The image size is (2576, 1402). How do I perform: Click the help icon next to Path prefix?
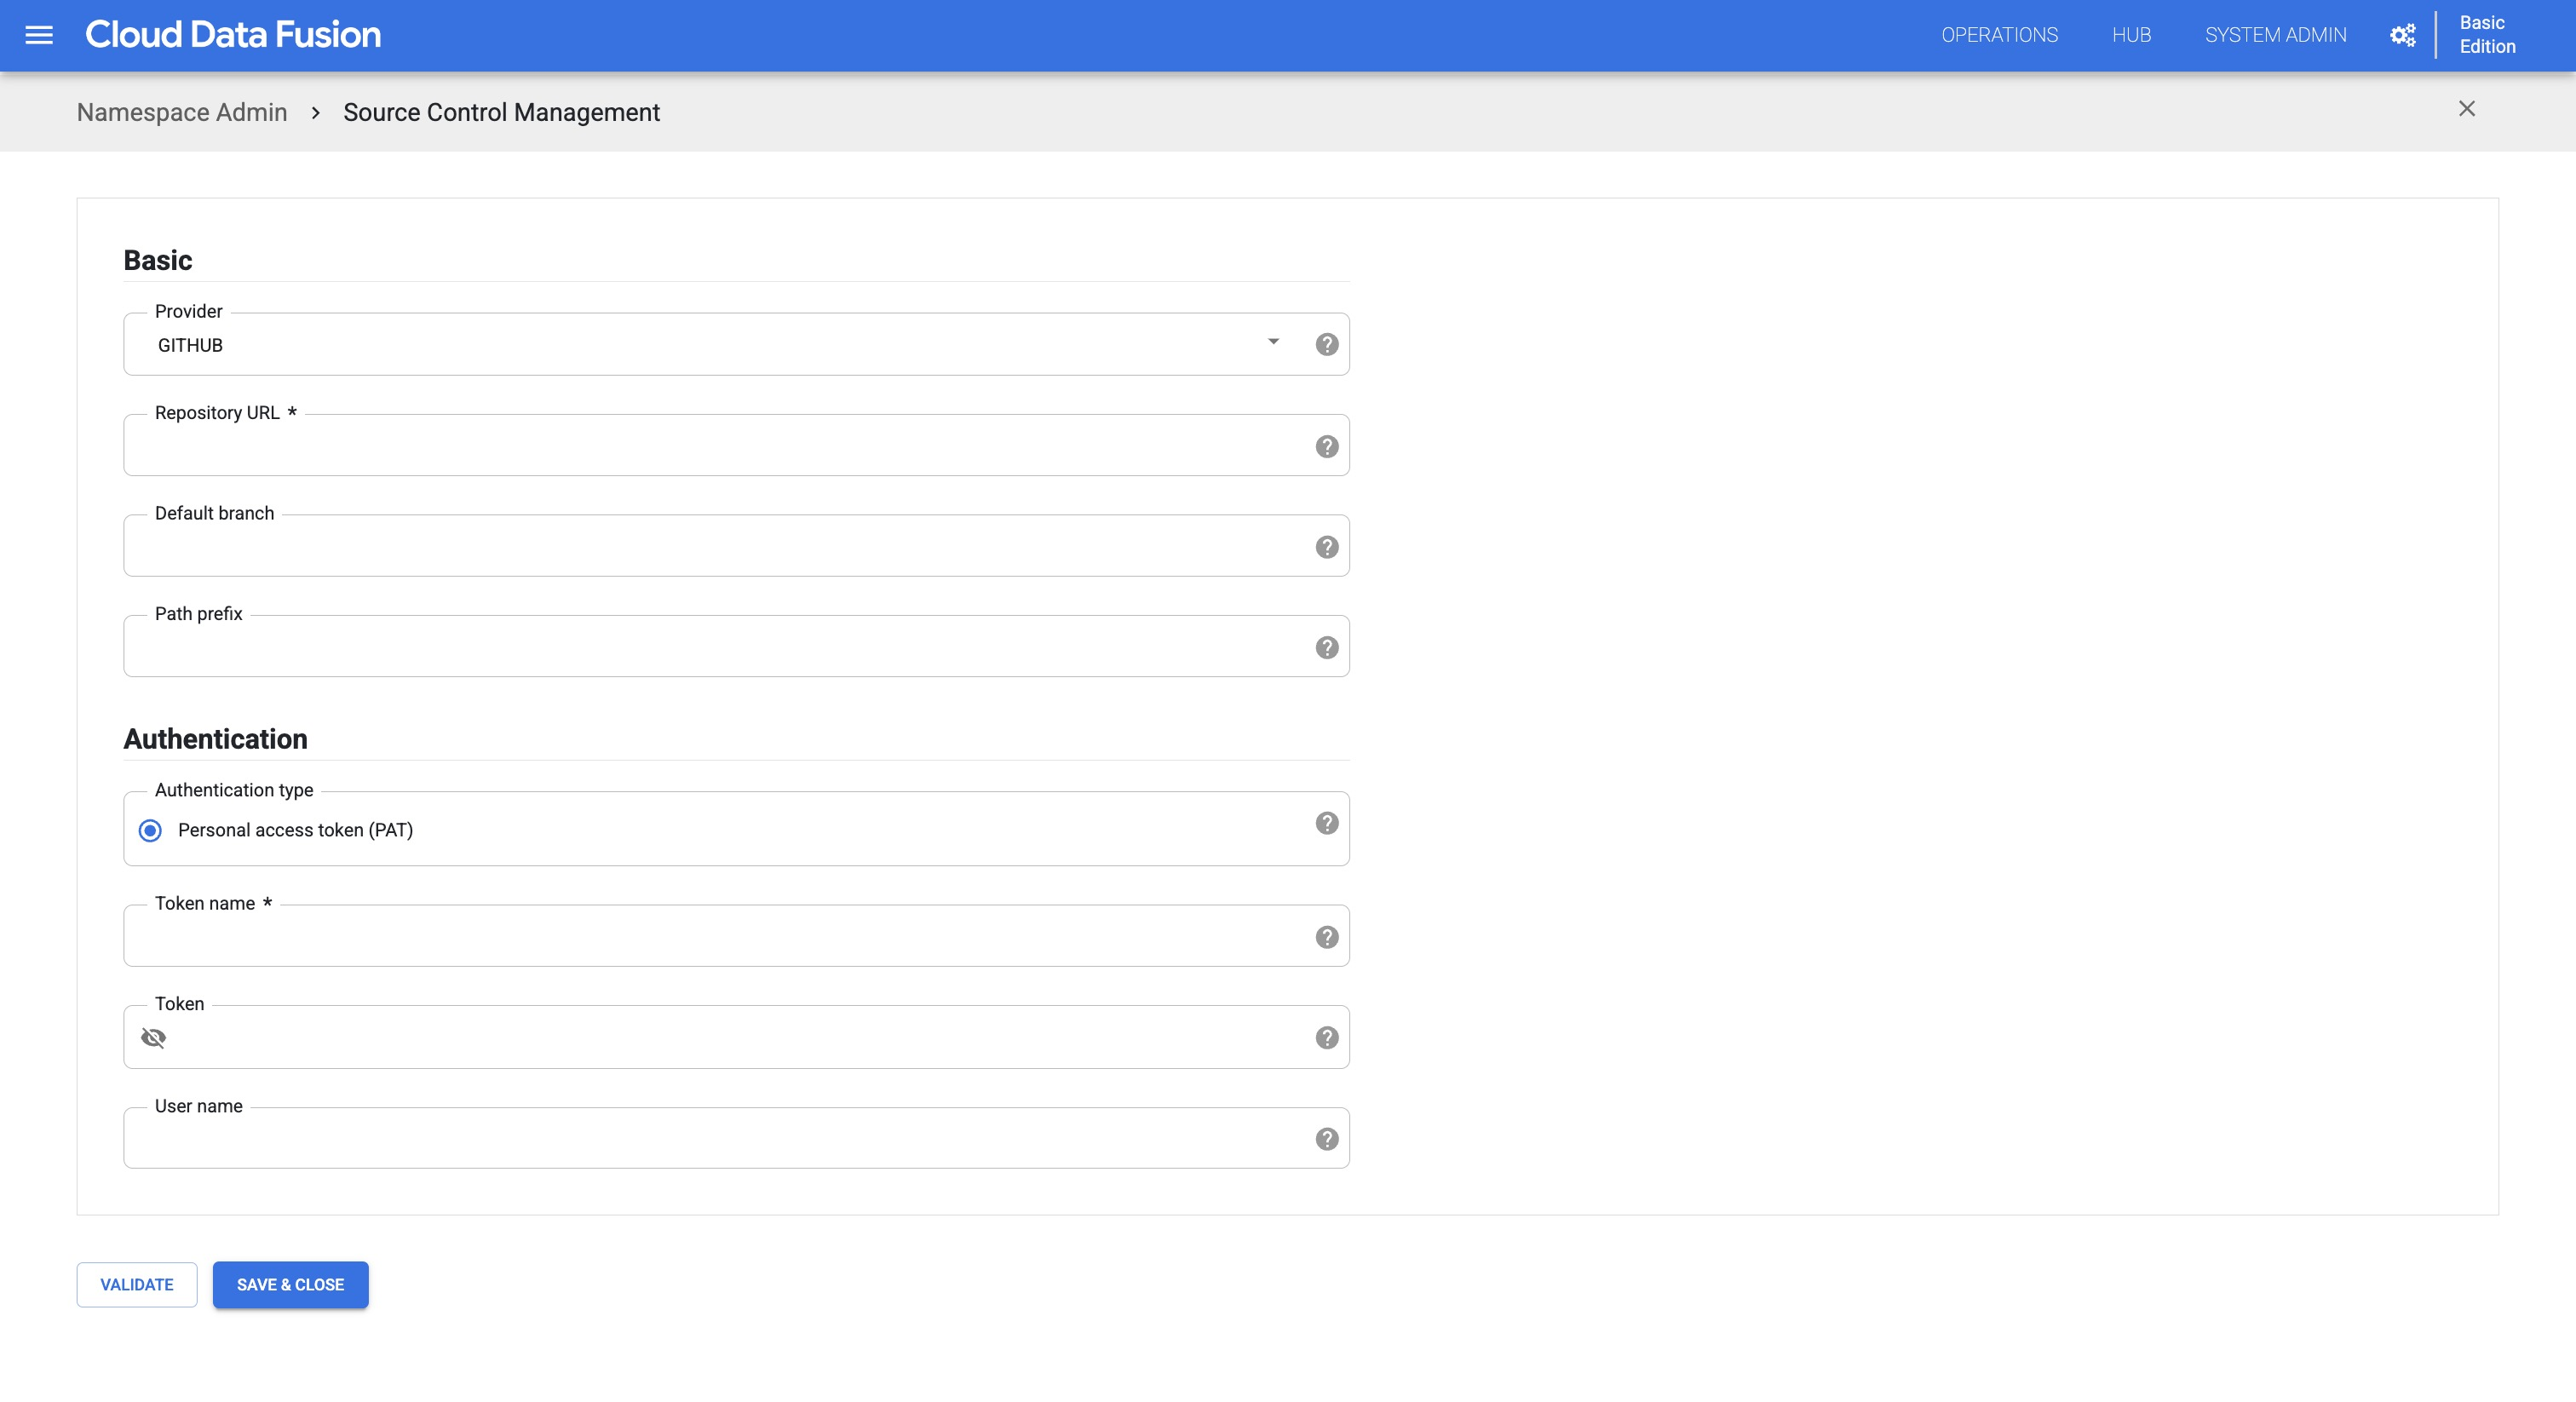tap(1326, 647)
